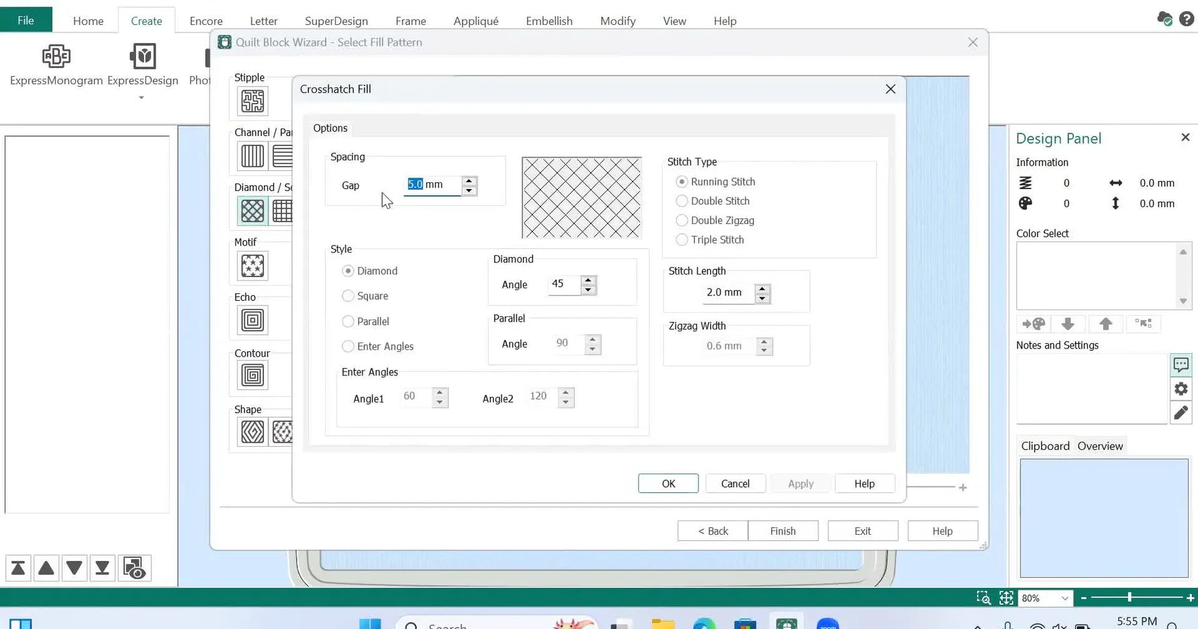Select the Square style option

[x=348, y=296]
